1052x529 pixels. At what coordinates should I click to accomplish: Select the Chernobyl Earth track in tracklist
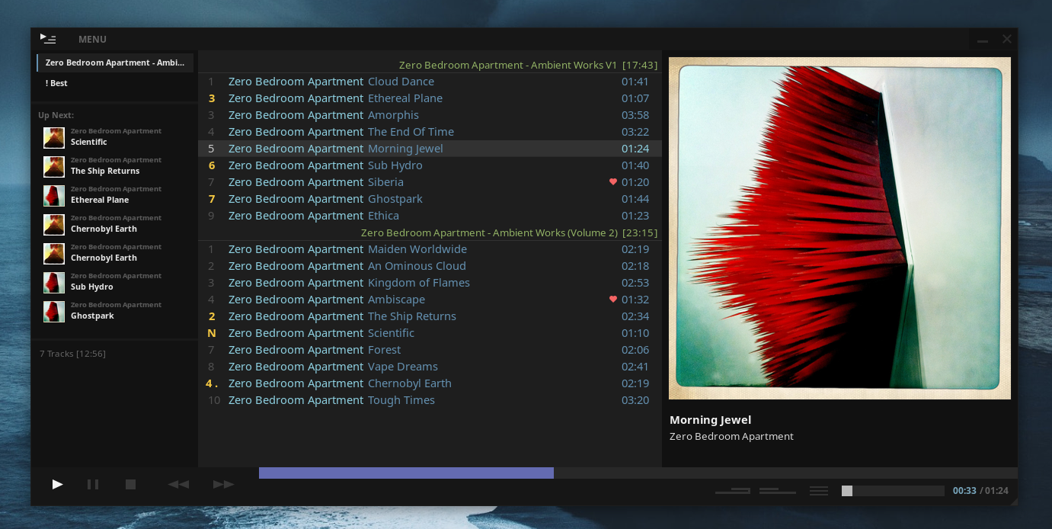[x=430, y=383]
